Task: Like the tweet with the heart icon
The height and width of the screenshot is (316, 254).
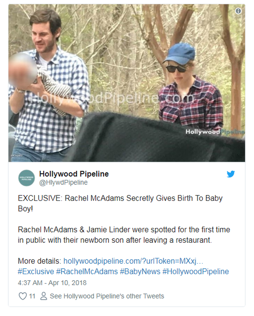Action: [23, 296]
